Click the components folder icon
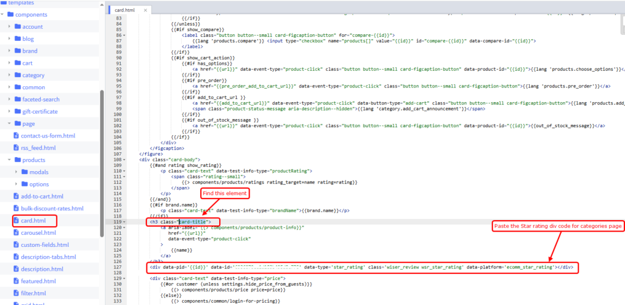This screenshot has width=625, height=305. coord(10,14)
